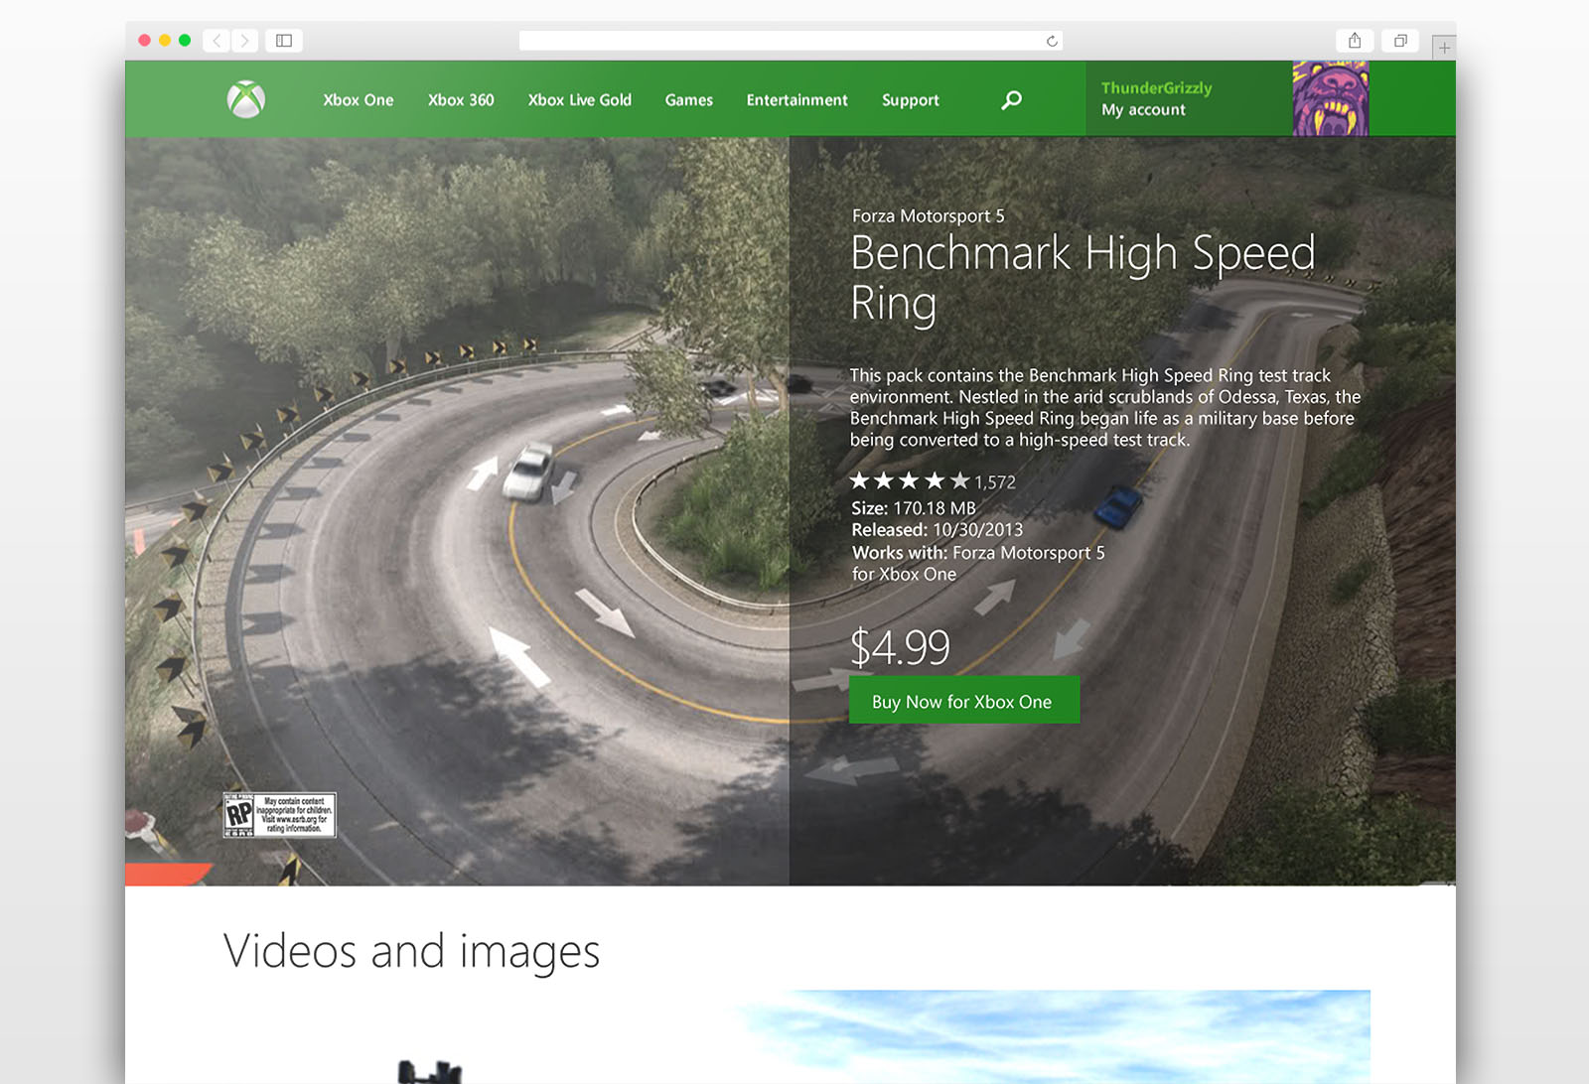Rate with the fourth star of the rating
The width and height of the screenshot is (1589, 1084).
point(936,479)
